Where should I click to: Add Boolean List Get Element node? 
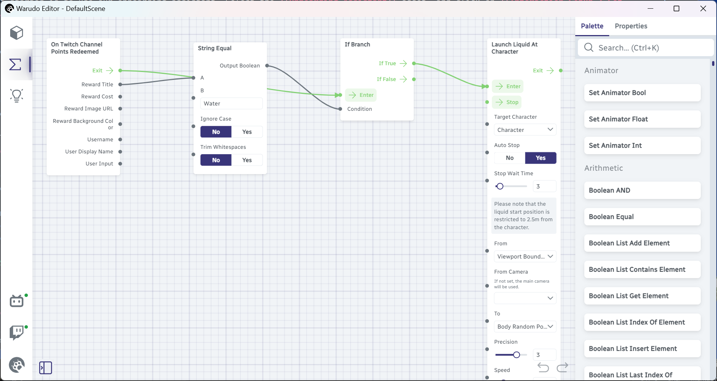642,296
